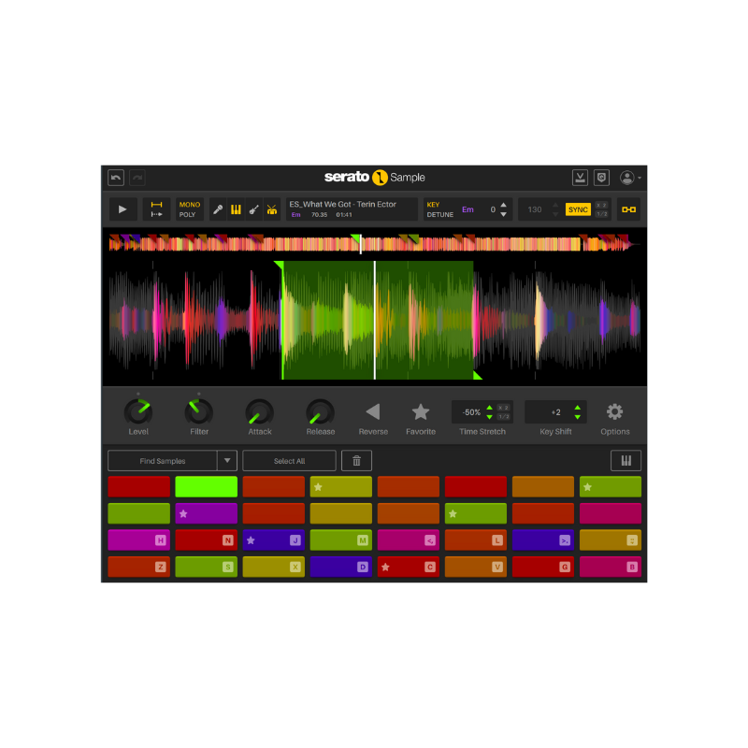Decrease Time Stretch with down arrow
Screen dimensions: 748x748
489,417
